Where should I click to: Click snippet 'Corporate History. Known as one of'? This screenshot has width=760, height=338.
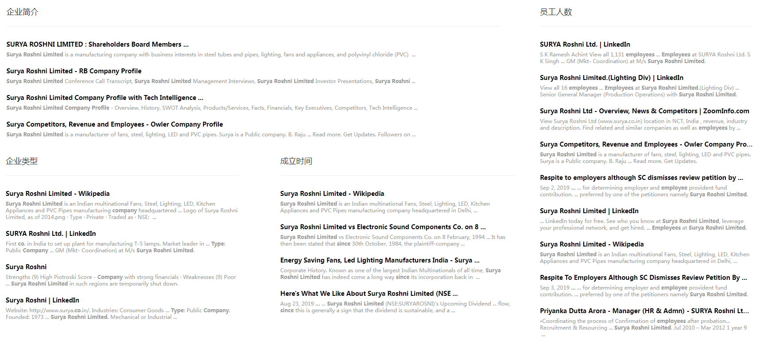[390, 274]
